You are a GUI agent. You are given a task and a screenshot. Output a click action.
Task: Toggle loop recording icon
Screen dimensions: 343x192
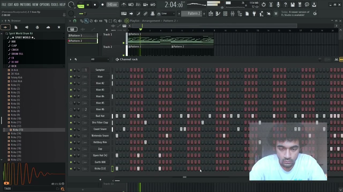(153, 5)
